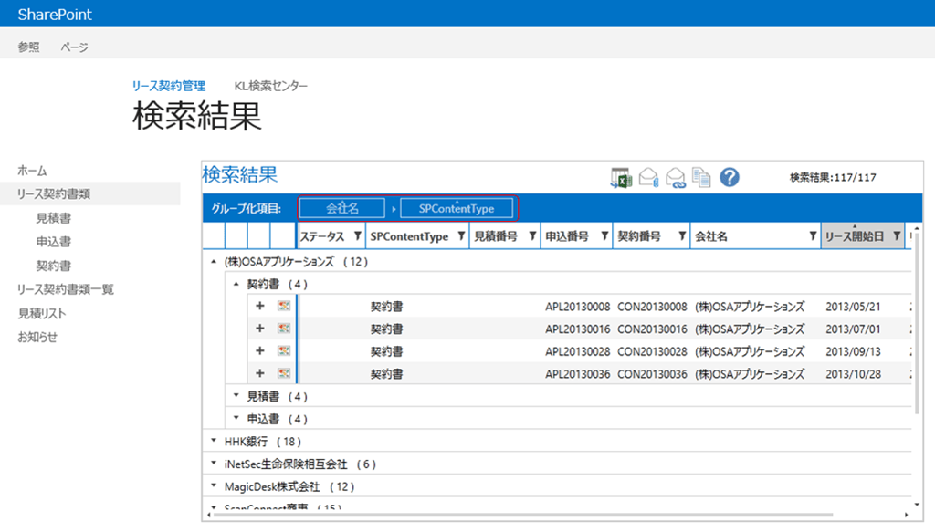Select 見積リスト in the left navigation
Screen dimensions: 935x532
(42, 313)
